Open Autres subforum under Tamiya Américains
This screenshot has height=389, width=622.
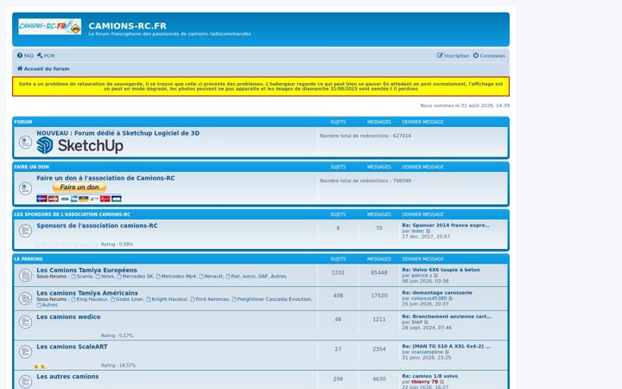tap(48, 305)
